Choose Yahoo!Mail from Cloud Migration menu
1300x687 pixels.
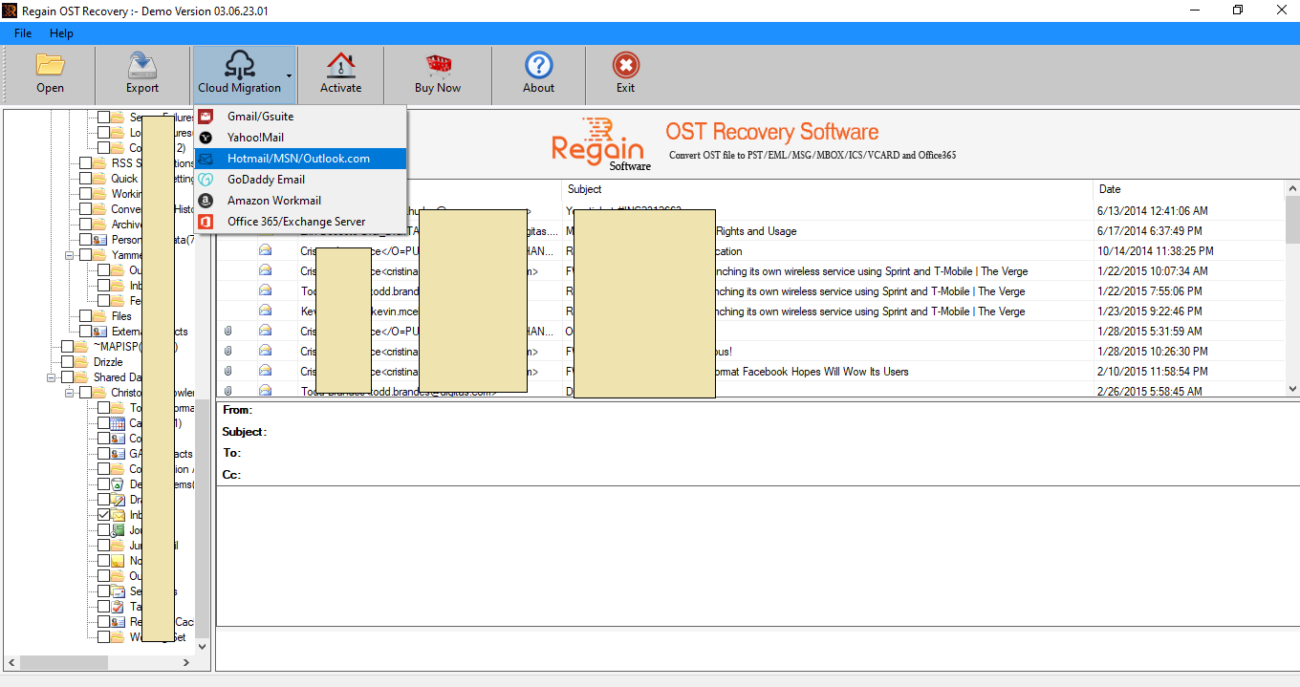point(301,138)
